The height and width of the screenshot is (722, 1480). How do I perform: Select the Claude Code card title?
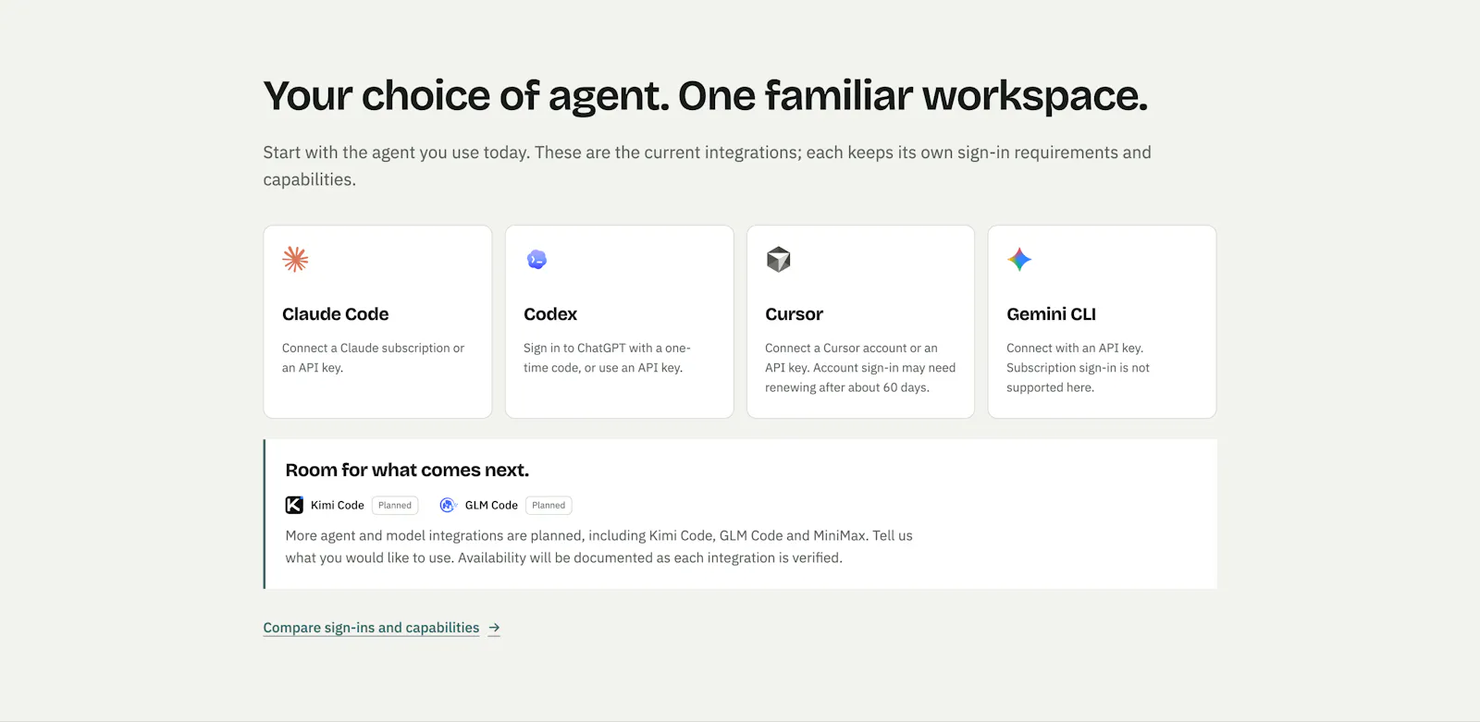point(336,314)
